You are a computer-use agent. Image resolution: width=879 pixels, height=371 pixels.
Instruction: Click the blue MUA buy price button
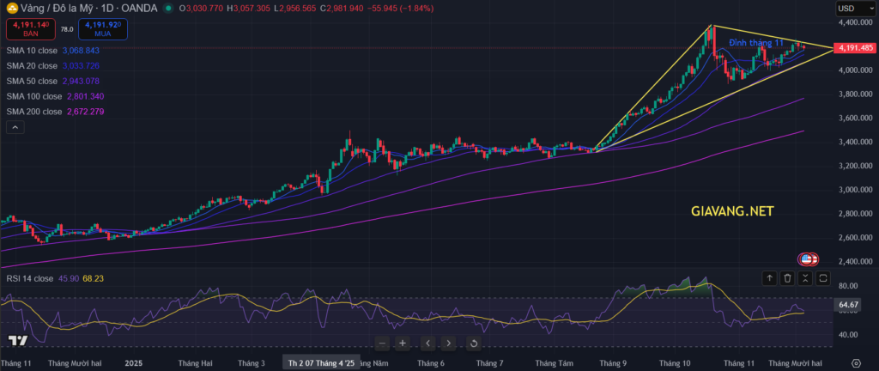[x=100, y=28]
